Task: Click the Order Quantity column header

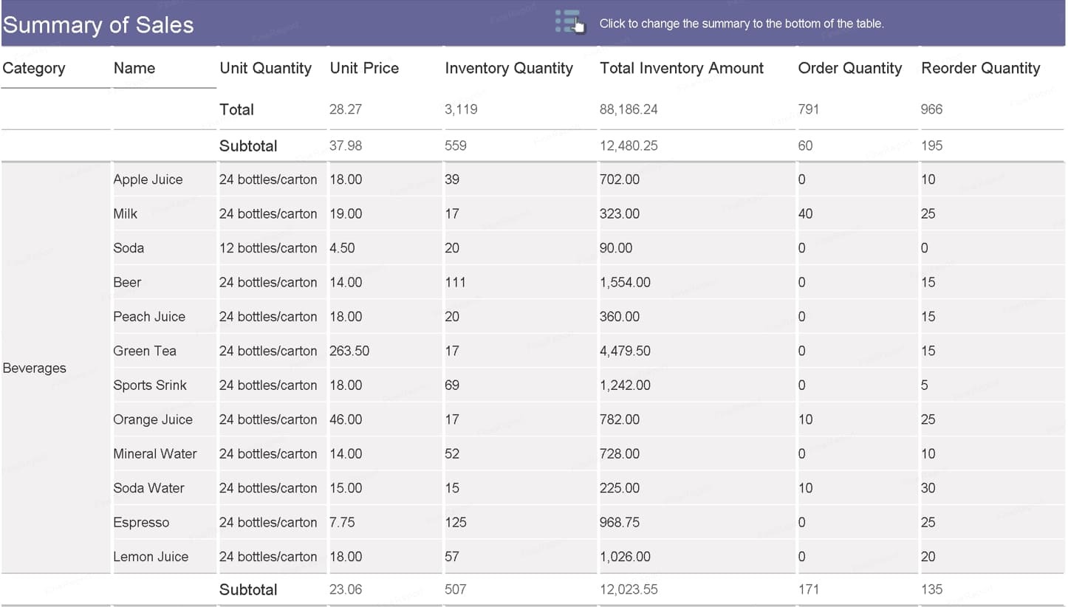Action: (x=850, y=69)
